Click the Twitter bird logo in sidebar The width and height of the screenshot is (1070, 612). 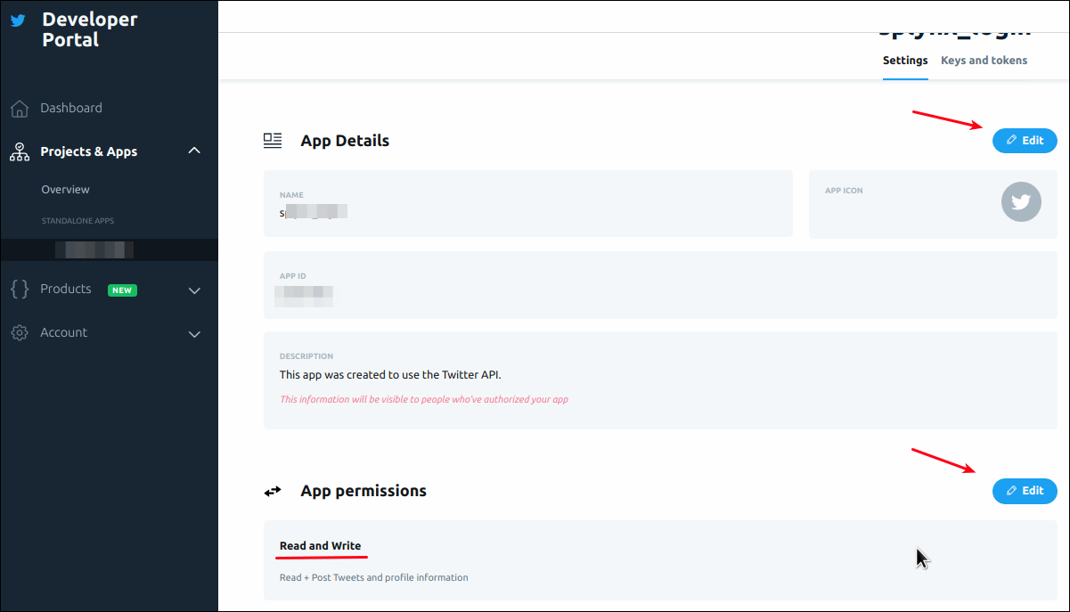pos(18,21)
